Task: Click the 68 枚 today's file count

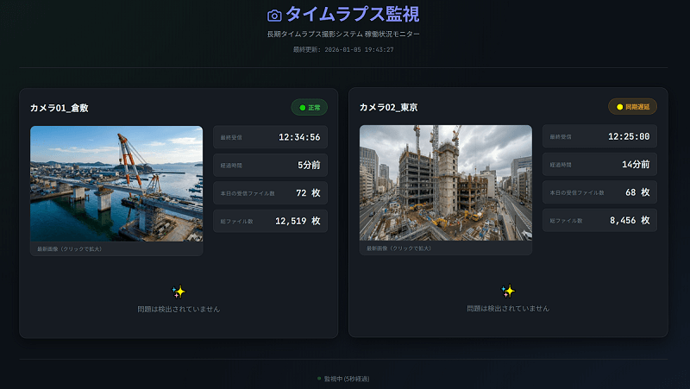Action: click(637, 191)
